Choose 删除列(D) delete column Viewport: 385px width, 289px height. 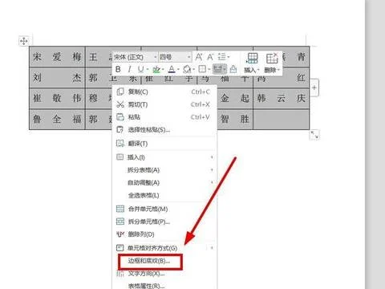pos(164,234)
